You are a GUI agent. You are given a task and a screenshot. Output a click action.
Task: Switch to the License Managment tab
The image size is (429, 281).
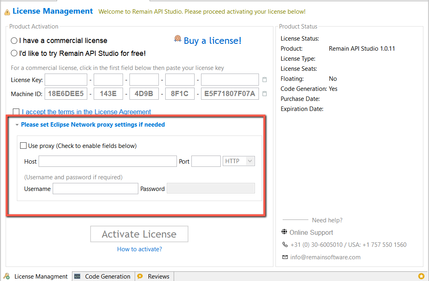click(x=37, y=276)
